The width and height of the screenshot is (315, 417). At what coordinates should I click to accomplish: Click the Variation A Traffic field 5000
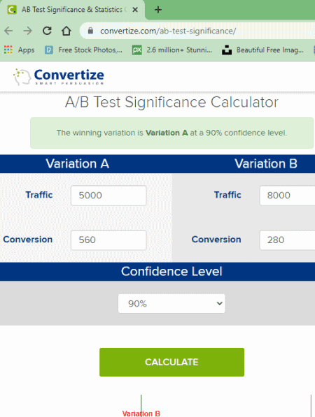[108, 196]
